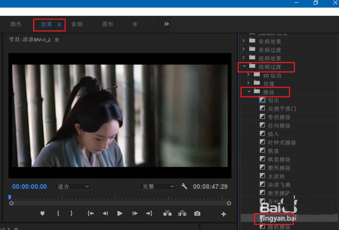The image size is (339, 230).
Task: Go to out point button
Action: click(x=149, y=214)
